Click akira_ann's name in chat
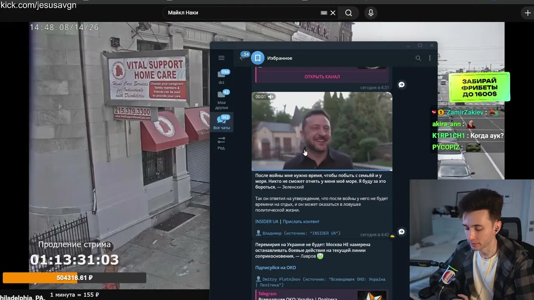Viewport: 534px width, 300px height. [446, 124]
